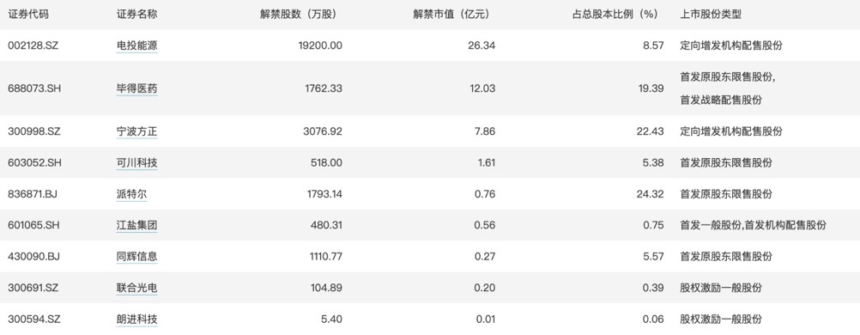Click the 同辉信息 security name

[137, 257]
